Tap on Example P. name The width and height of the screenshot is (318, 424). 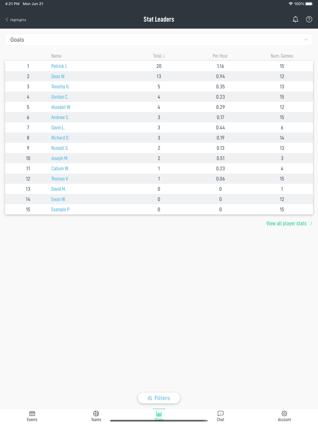60,209
